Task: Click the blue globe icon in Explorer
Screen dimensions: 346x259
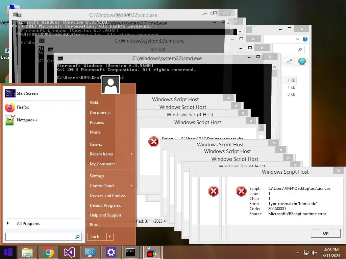Action: point(302,61)
